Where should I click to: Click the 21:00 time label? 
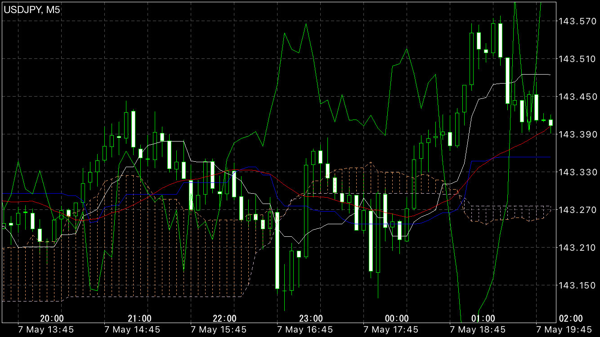(139, 319)
